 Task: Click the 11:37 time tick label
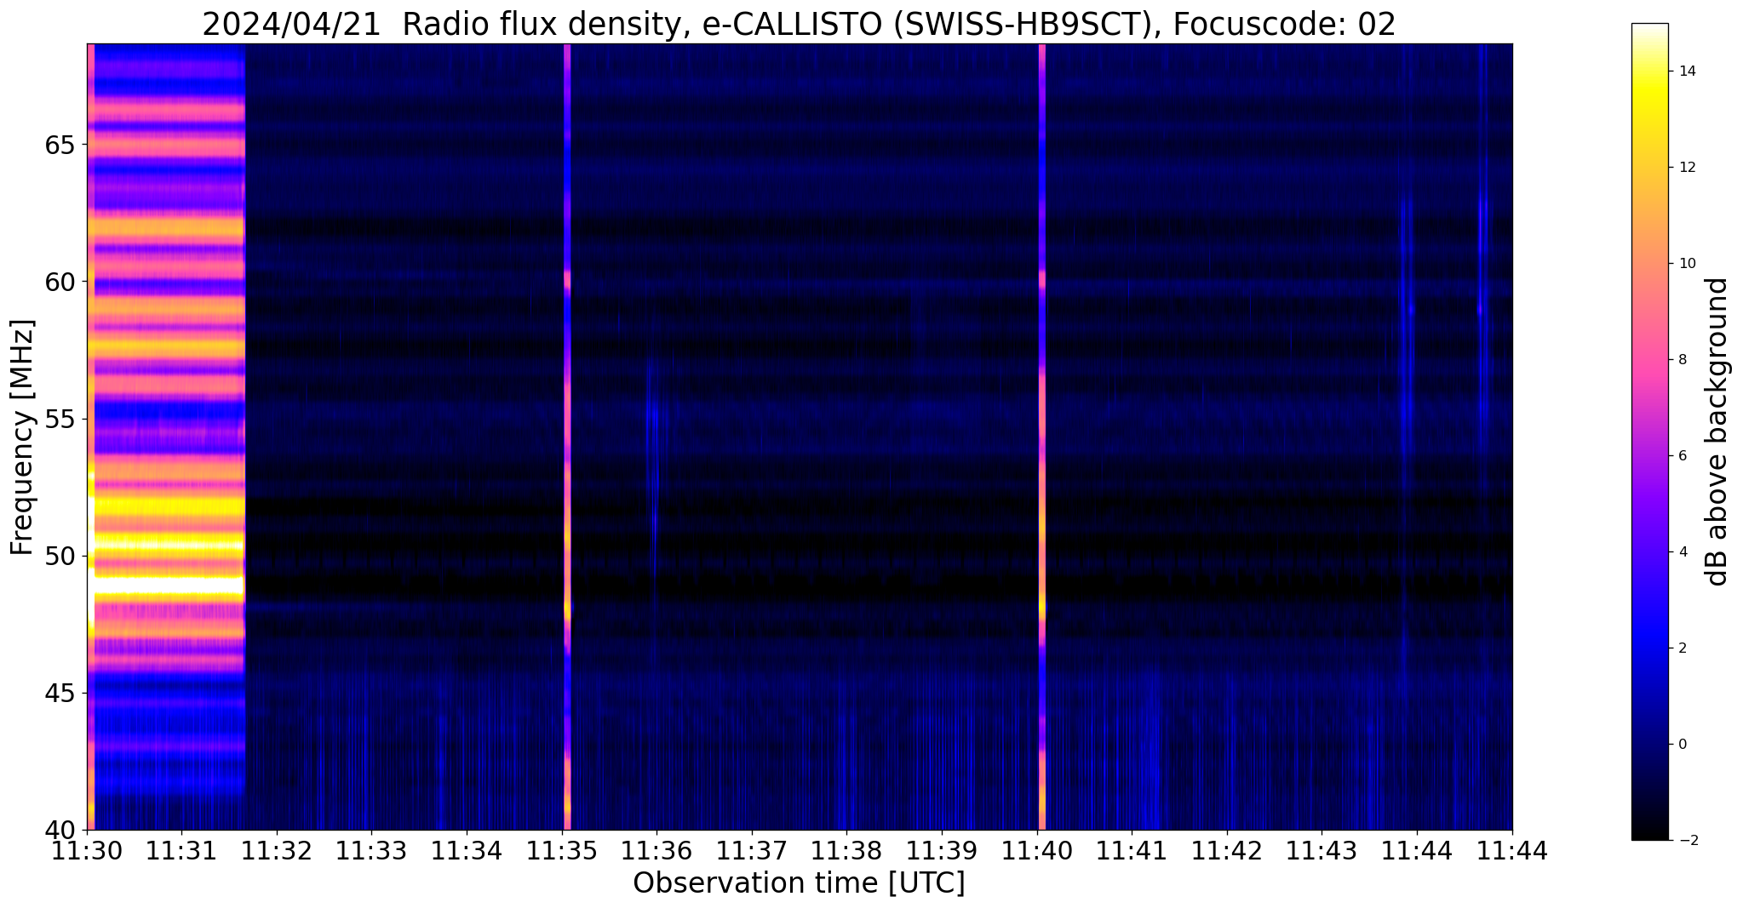click(x=752, y=850)
